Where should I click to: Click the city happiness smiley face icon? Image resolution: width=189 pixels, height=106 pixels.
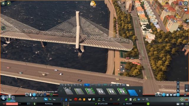pyautogui.click(x=148, y=104)
